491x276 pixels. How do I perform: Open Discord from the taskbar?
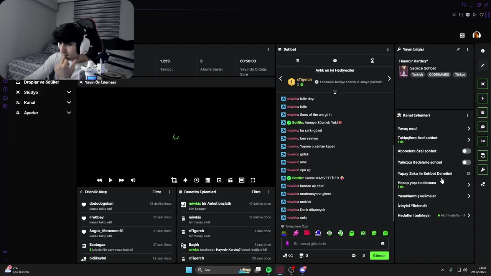tap(302, 270)
